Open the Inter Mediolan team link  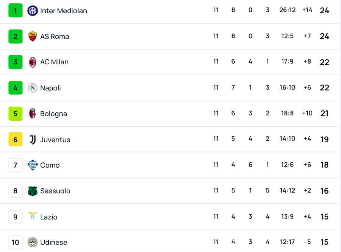(x=64, y=11)
